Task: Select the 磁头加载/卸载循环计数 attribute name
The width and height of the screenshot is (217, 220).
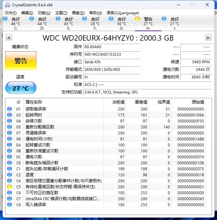Action: click(x=47, y=169)
